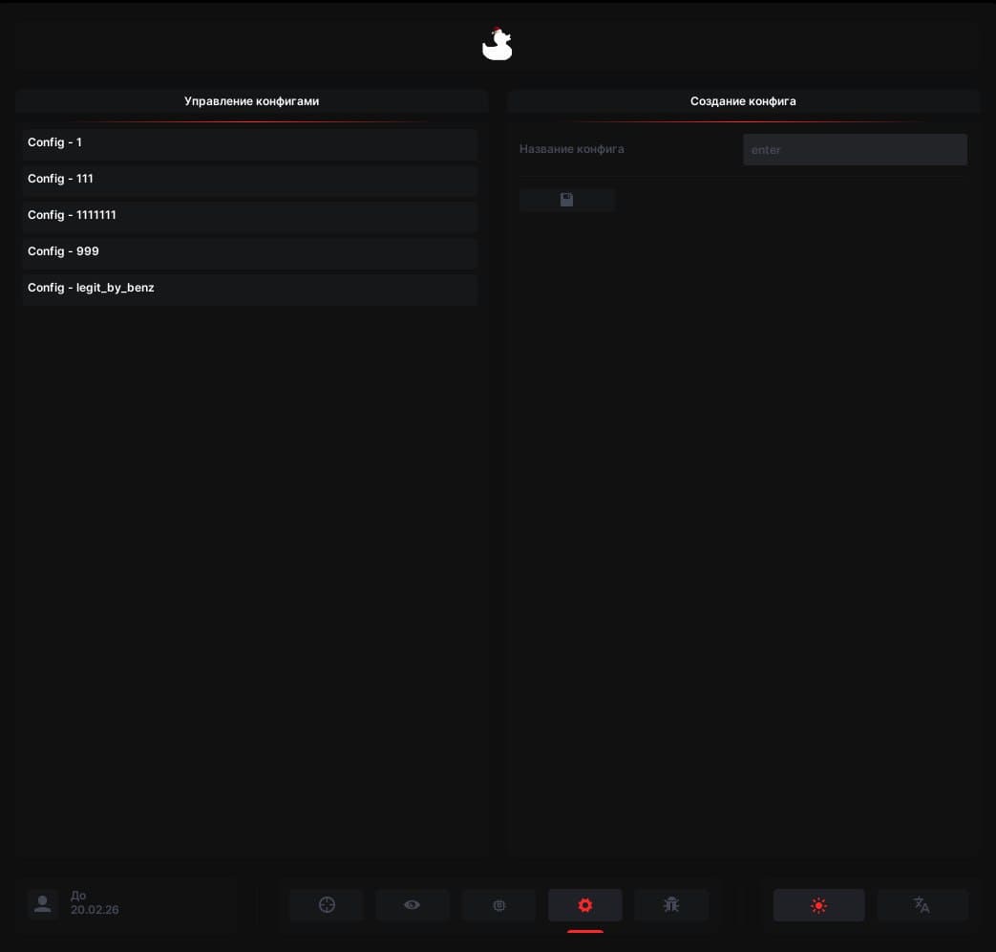
Task: Click the subscription date До 20.02.26
Action: pyautogui.click(x=95, y=903)
